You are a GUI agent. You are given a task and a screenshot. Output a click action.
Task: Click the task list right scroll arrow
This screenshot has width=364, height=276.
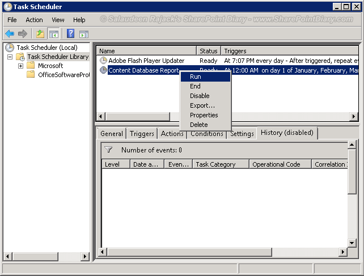point(354,116)
